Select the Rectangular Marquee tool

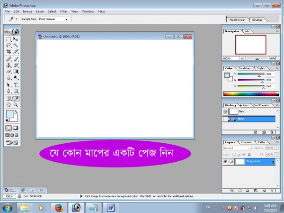pyautogui.click(x=9, y=39)
